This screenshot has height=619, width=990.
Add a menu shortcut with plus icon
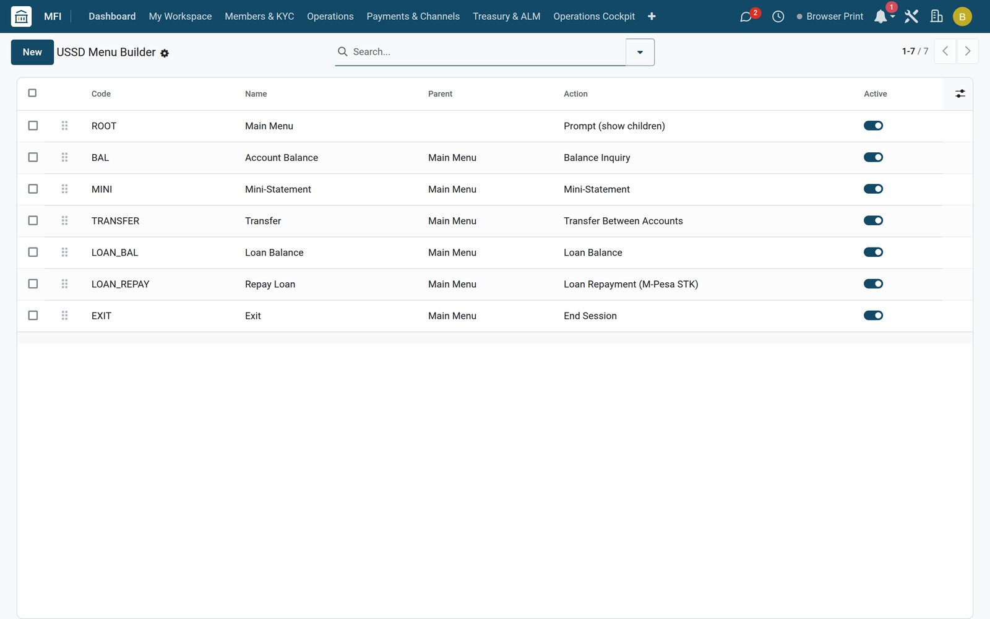[652, 17]
